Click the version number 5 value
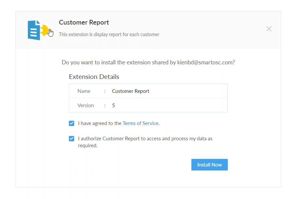This screenshot has width=295, height=199. tap(114, 105)
